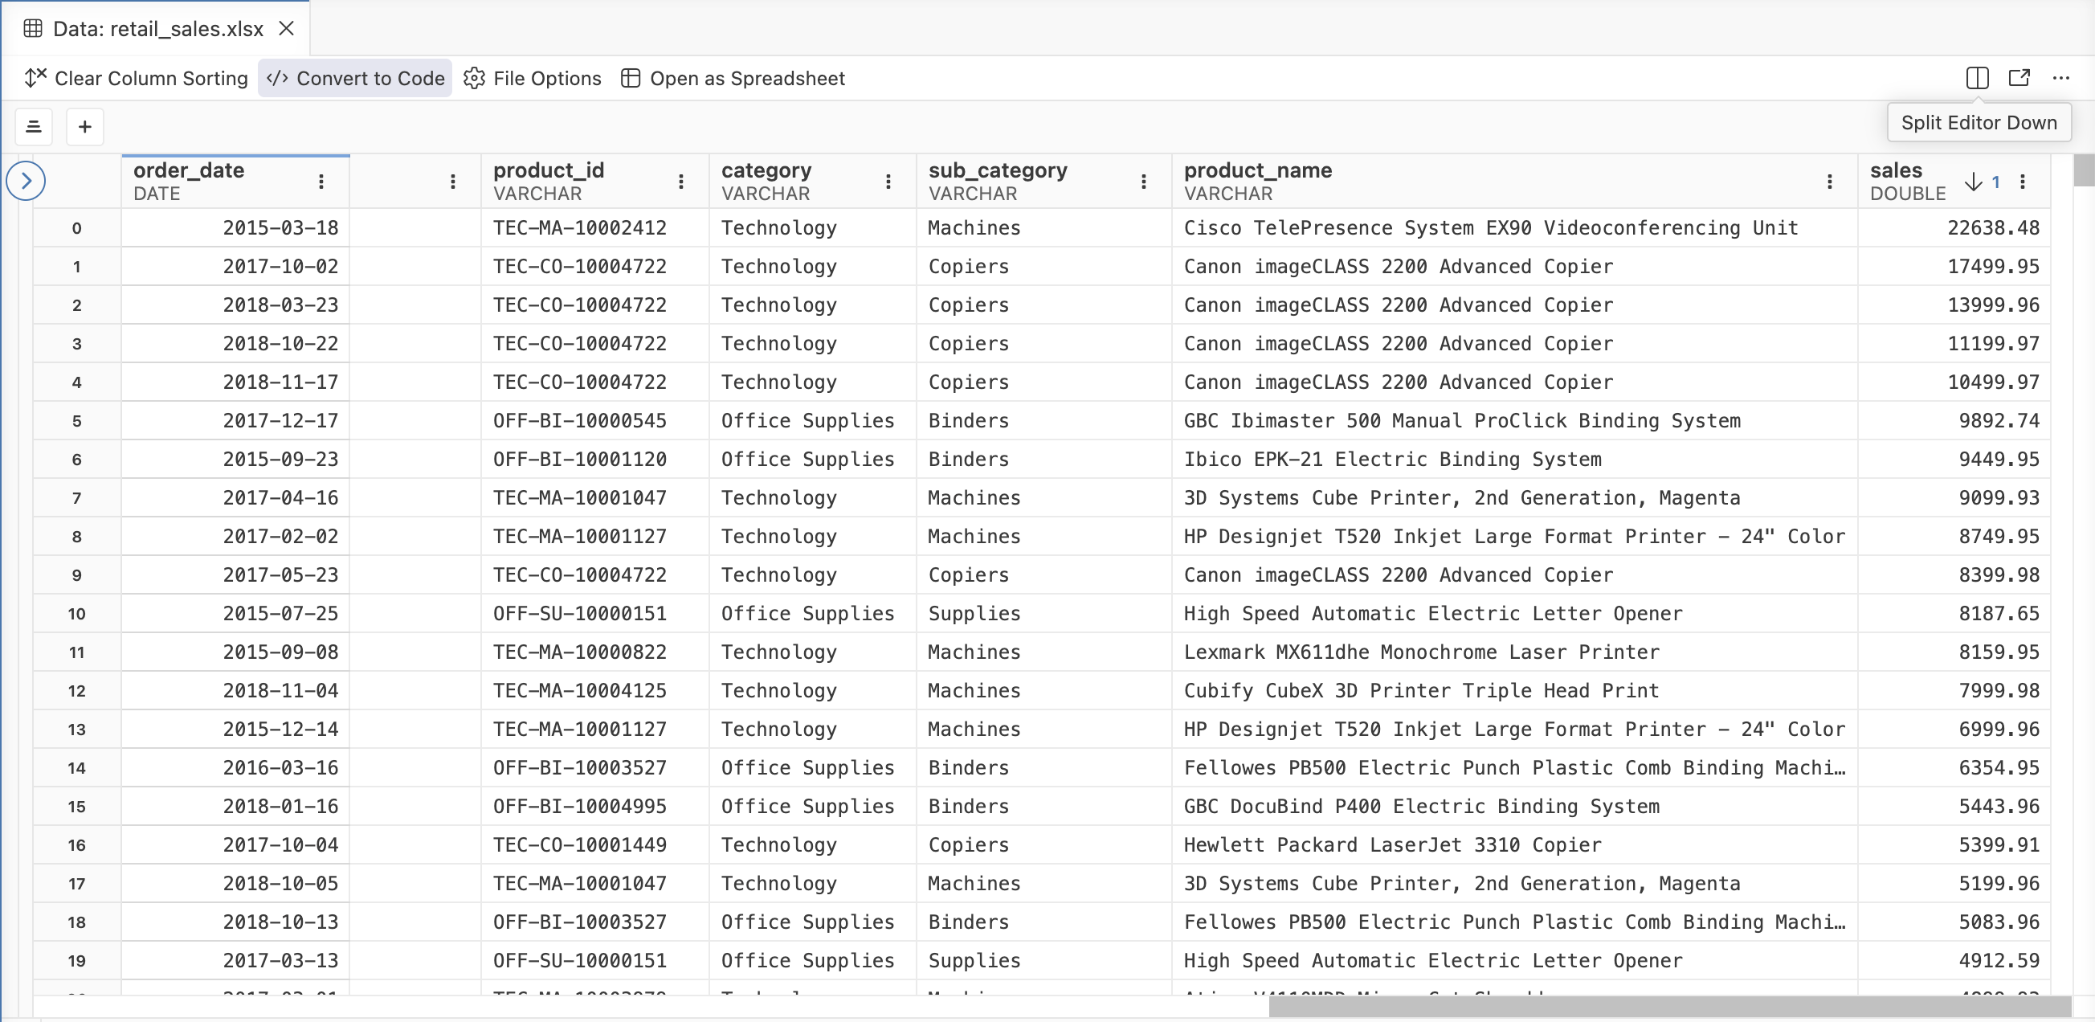
Task: Click sales value 9892.74
Action: (x=1954, y=421)
